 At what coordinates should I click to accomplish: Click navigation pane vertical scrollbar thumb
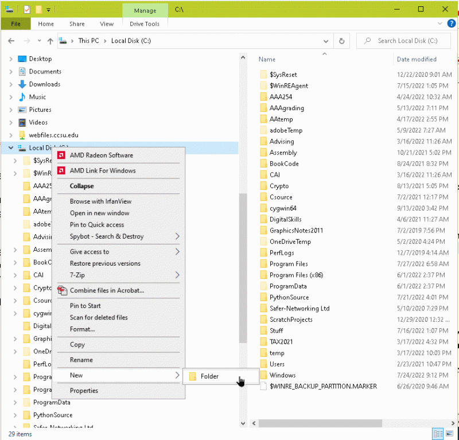click(243, 268)
